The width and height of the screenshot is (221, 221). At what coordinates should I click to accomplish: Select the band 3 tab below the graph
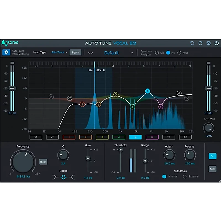(x=102, y=137)
